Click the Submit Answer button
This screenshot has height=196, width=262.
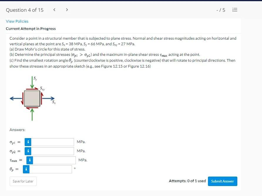(x=222, y=181)
